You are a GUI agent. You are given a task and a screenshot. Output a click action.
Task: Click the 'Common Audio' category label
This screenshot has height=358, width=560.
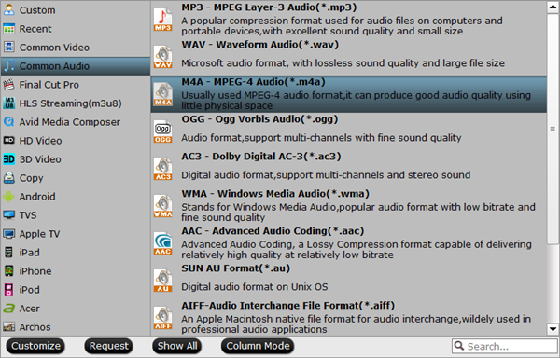point(54,66)
